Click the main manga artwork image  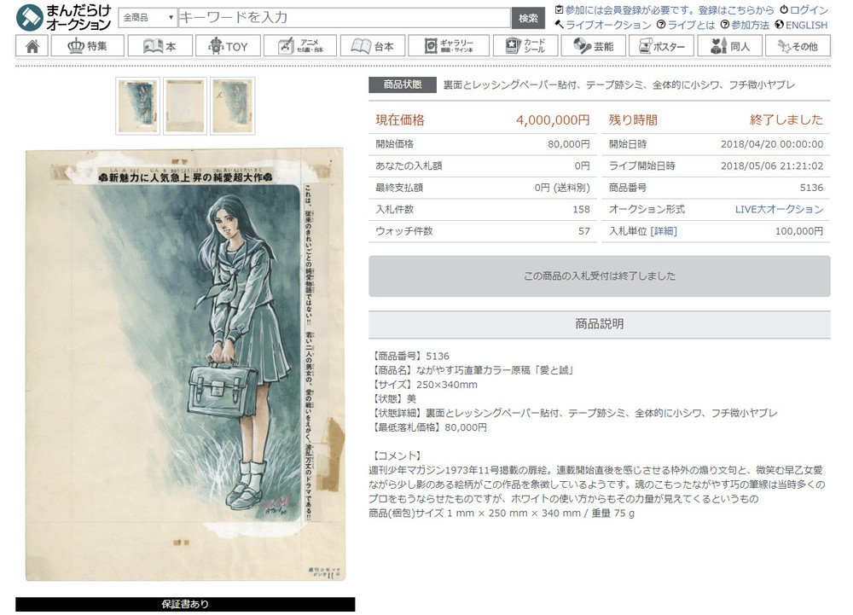coord(185,364)
